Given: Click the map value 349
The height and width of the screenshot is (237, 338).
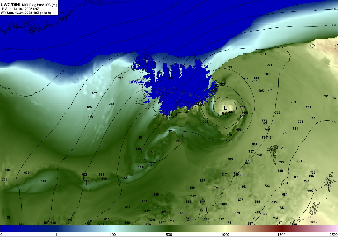Looking at the screenshot, I should (x=150, y=165).
